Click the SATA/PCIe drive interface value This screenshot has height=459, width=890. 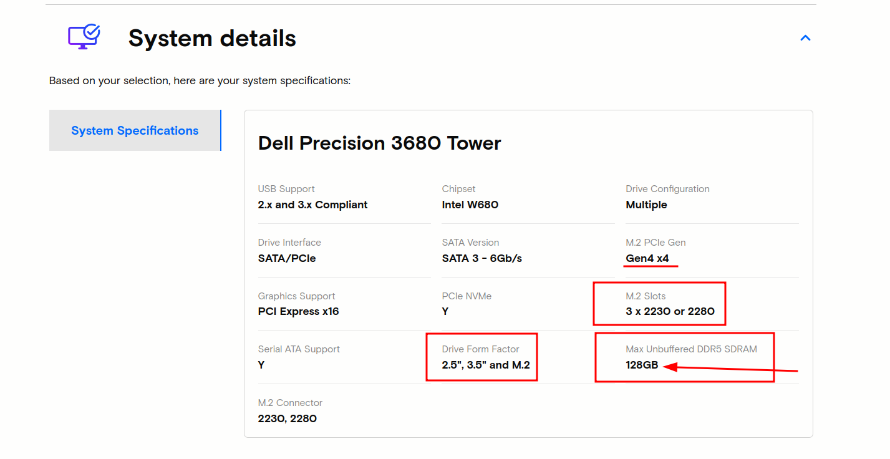pos(287,258)
